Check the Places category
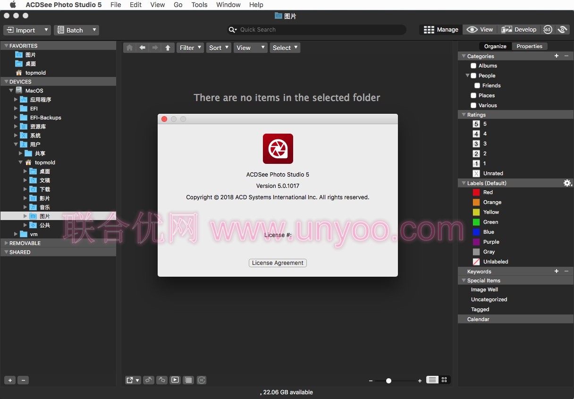574x399 pixels. 473,95
